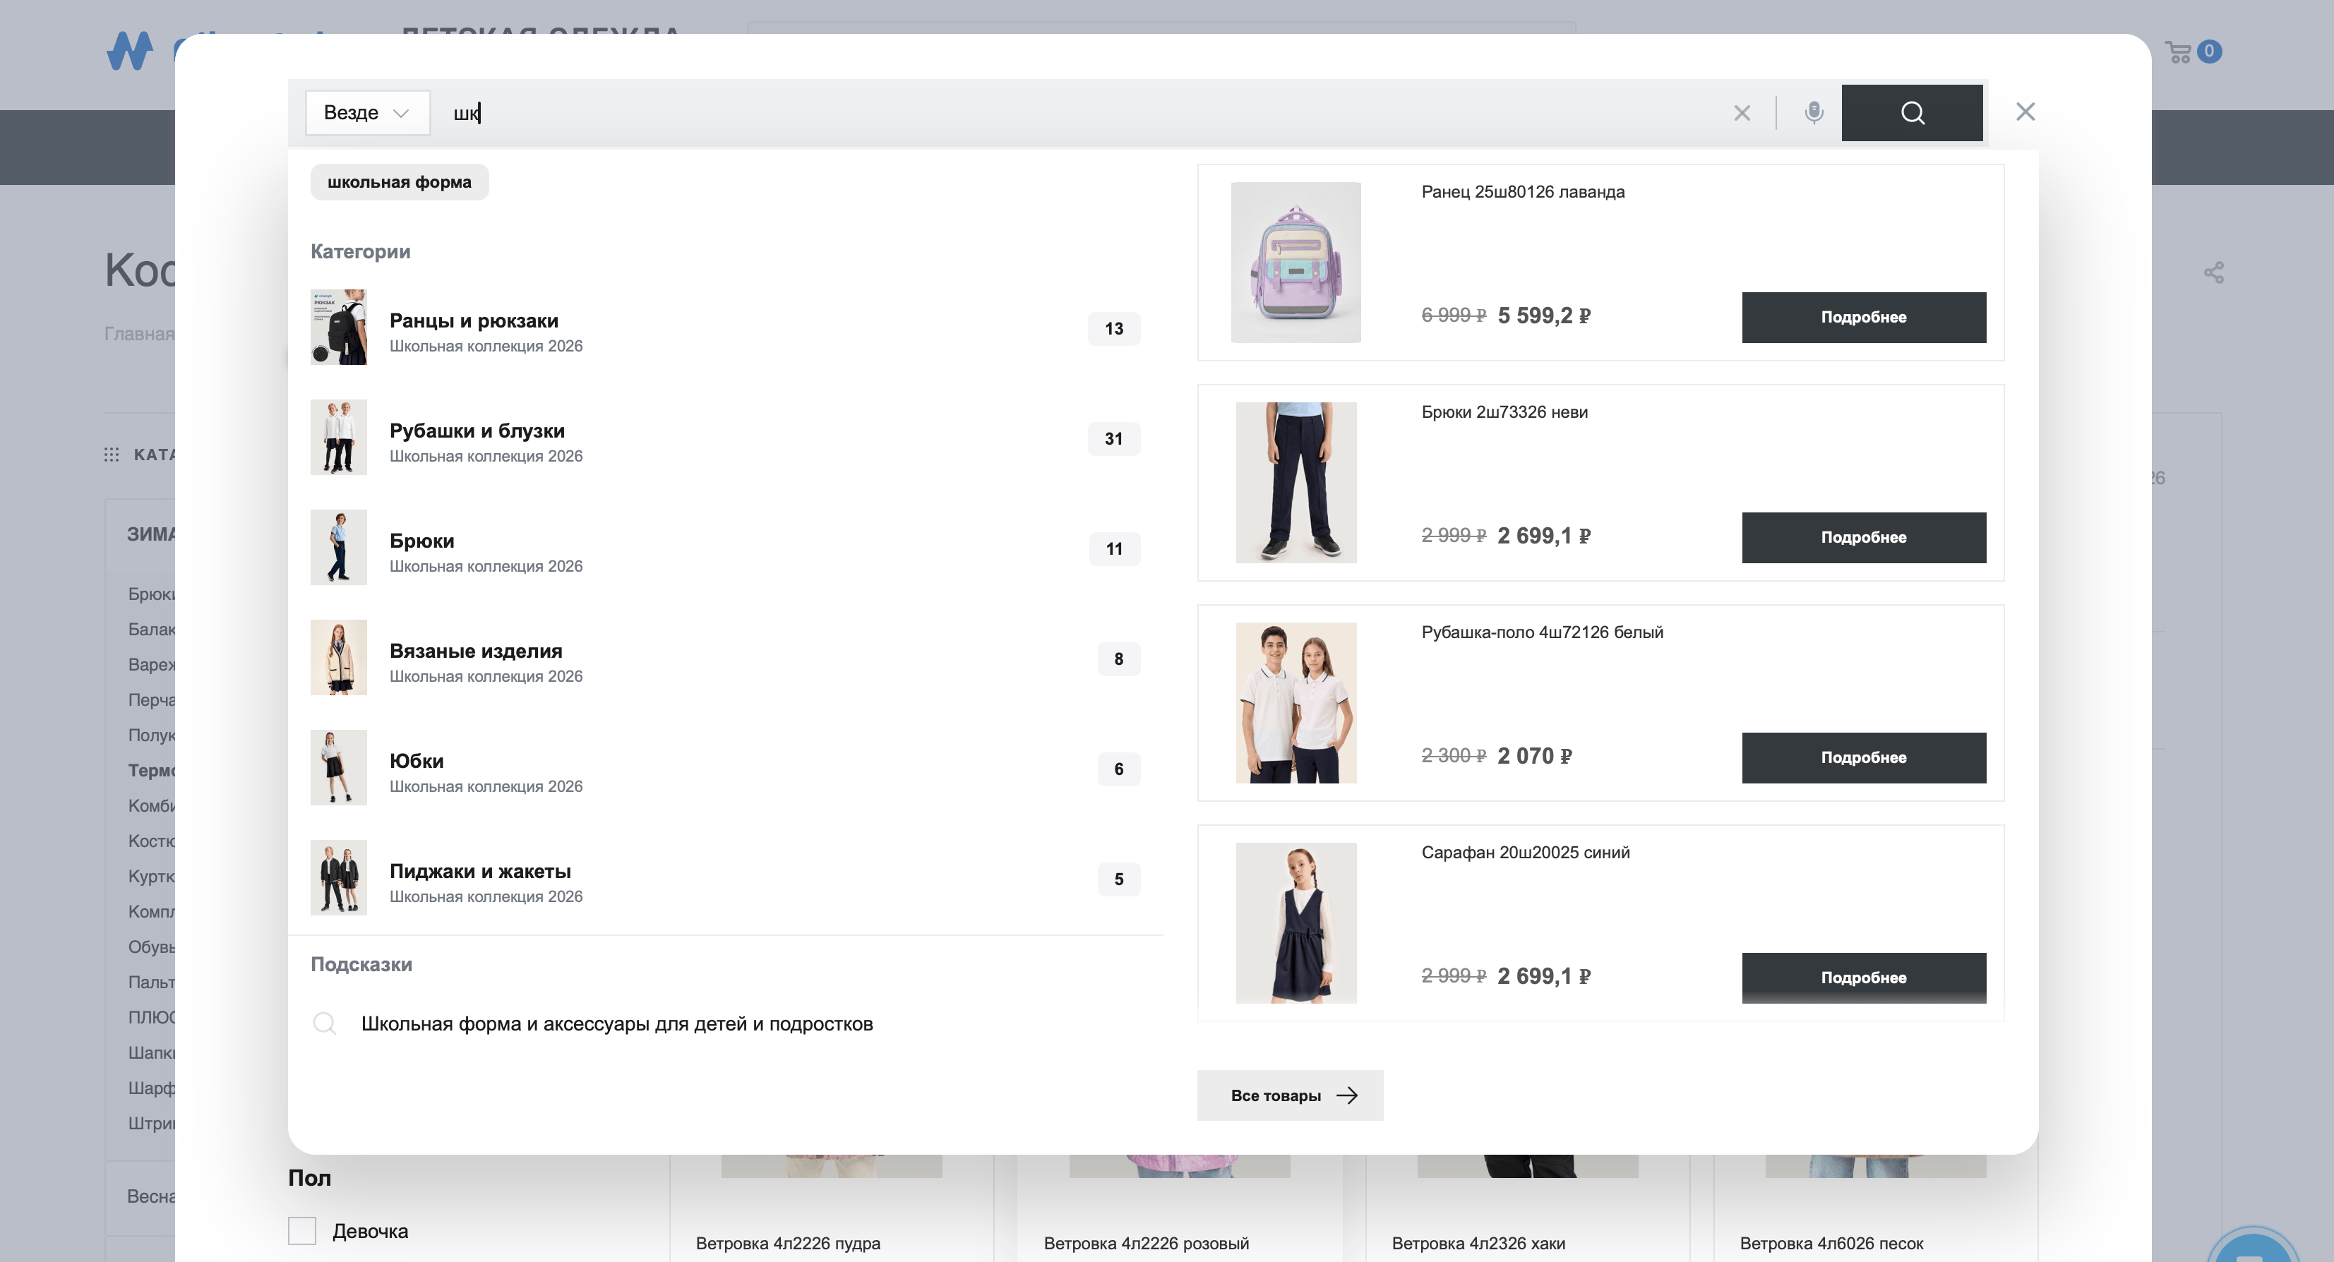
Task: Open Ветровка 4л2226 пудра product link
Action: (787, 1244)
